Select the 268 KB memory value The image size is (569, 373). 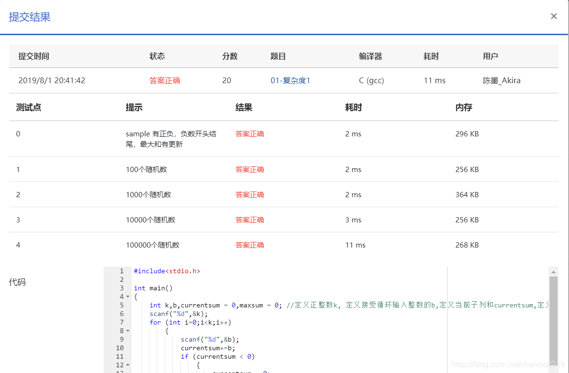467,245
